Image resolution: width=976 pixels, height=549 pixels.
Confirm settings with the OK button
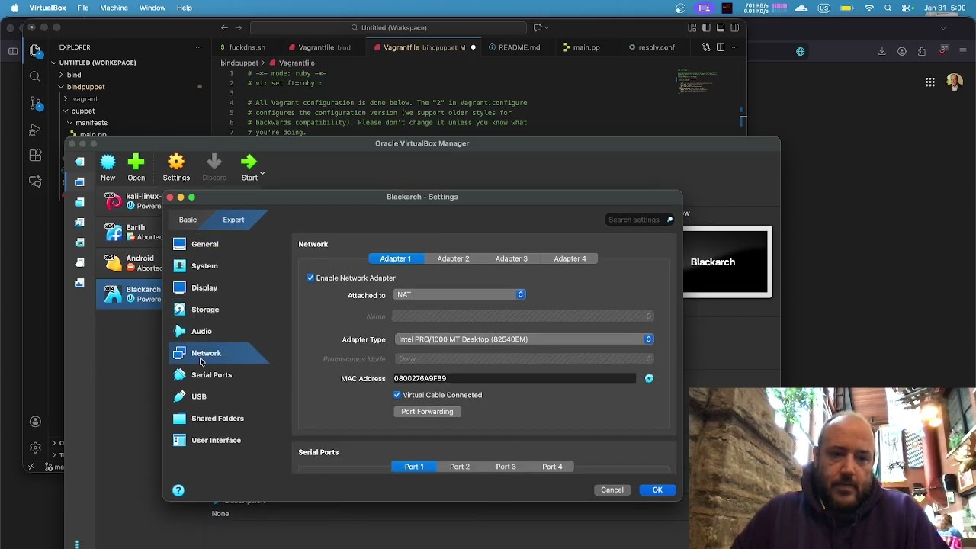coord(657,490)
